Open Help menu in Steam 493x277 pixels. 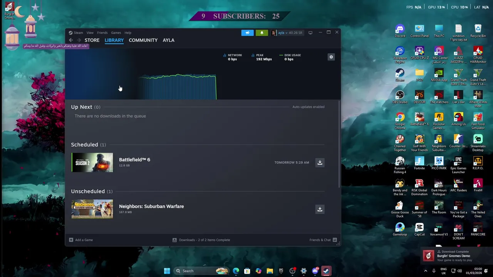[128, 33]
